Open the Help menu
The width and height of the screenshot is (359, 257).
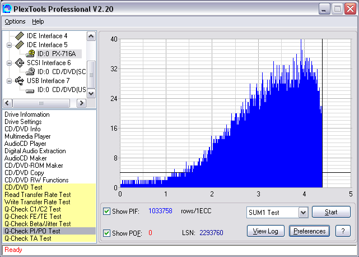click(x=38, y=21)
